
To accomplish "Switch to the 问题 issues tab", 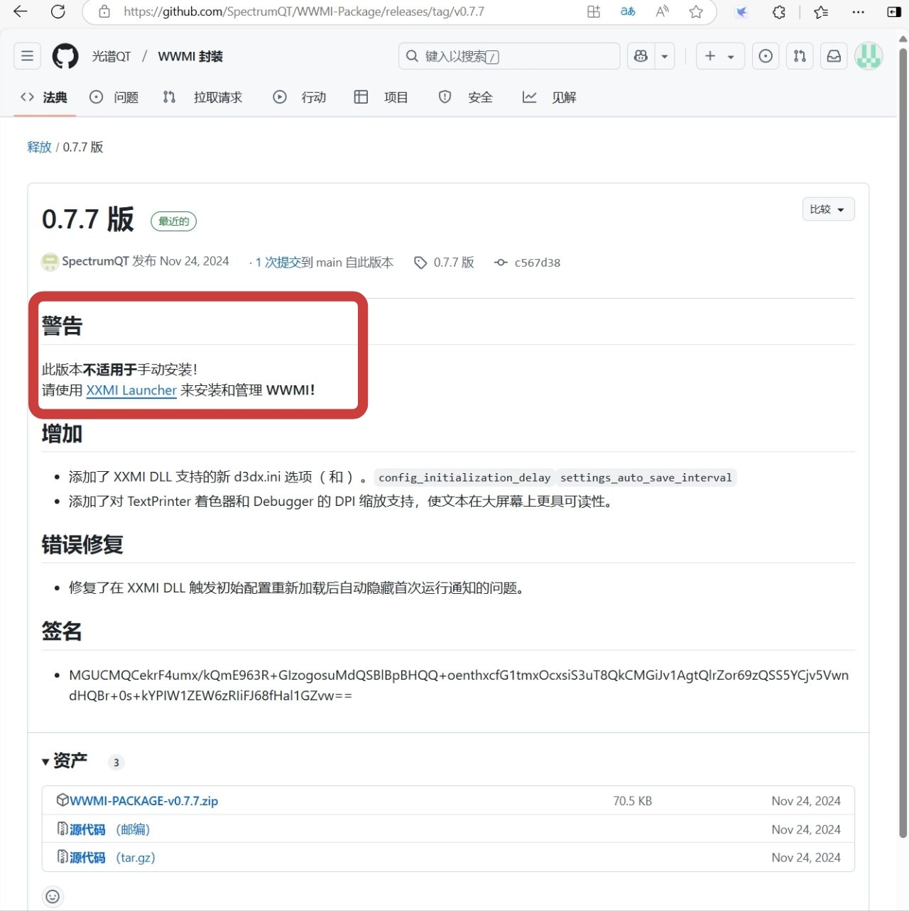I will pyautogui.click(x=114, y=97).
